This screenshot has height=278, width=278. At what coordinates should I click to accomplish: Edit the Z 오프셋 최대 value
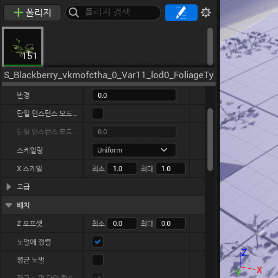[170, 223]
